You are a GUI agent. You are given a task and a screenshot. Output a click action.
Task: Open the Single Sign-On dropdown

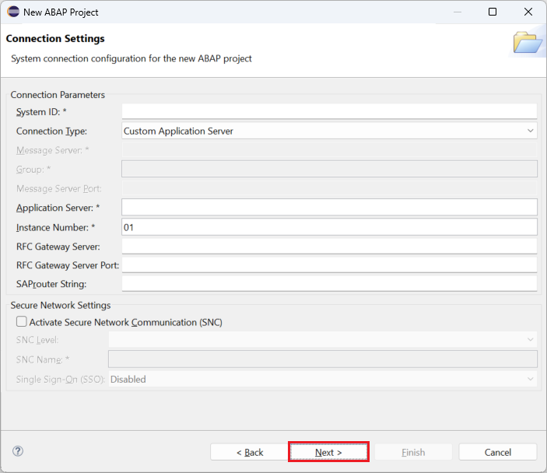click(x=322, y=379)
